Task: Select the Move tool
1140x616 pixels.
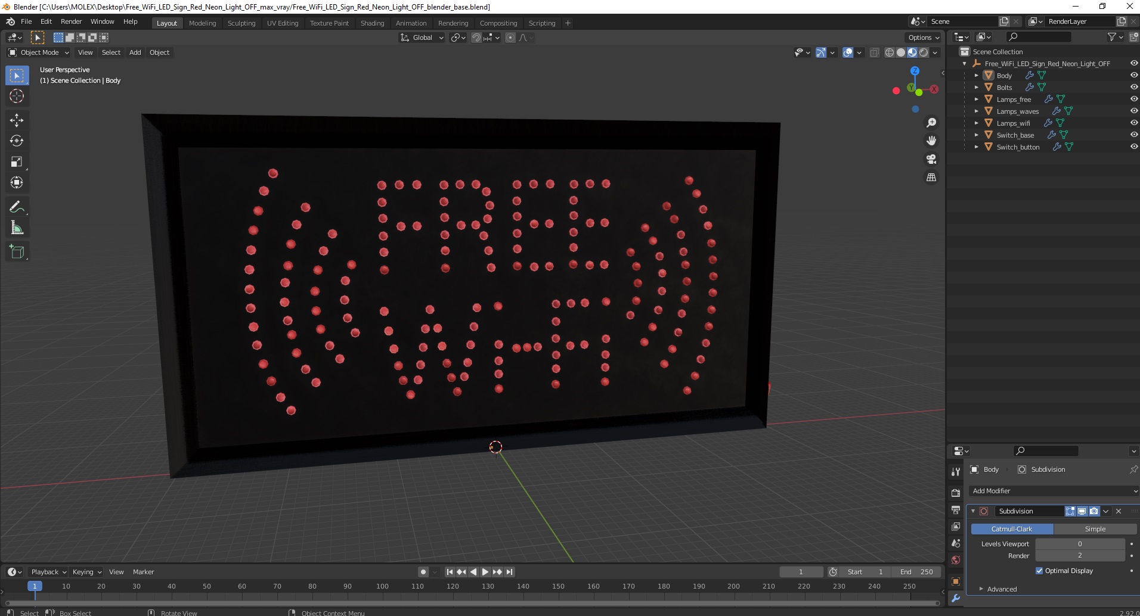Action: coord(17,120)
